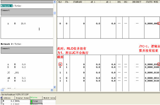160x105 pixels.
Task: Click the STATUS WORD column header
Action: 152,2
